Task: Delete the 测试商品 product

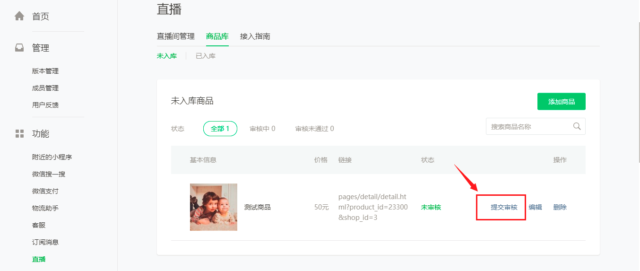Action: tap(560, 207)
